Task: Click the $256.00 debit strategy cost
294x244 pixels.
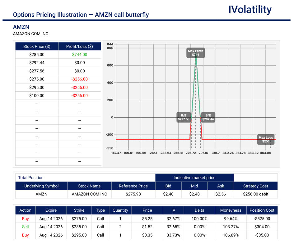Action: pos(255,194)
